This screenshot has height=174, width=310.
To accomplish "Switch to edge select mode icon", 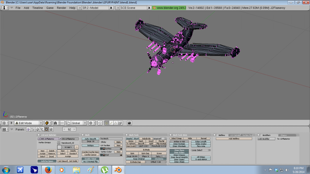I will (111, 123).
